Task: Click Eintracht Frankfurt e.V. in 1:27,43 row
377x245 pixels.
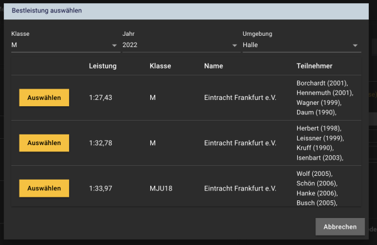Action: 240,97
